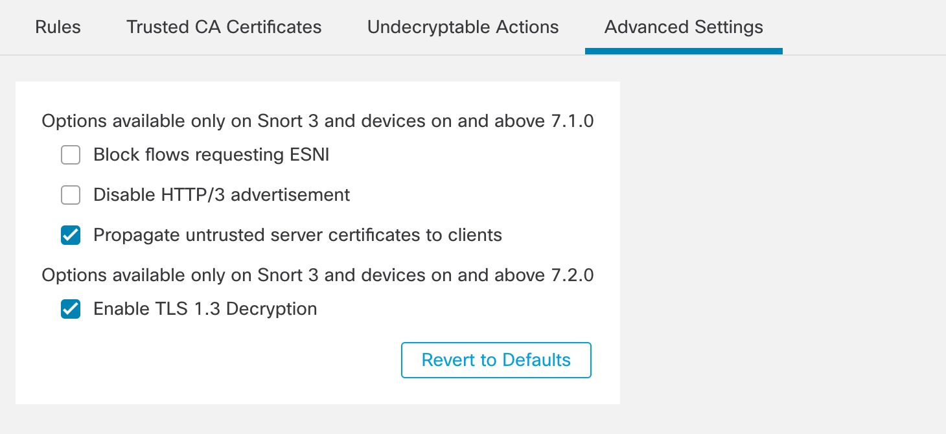Open the Trusted CA Certificates tab
This screenshot has height=434, width=946.
pyautogui.click(x=224, y=27)
